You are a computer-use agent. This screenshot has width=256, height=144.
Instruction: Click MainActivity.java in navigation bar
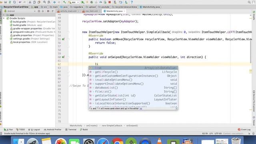point(150,7)
